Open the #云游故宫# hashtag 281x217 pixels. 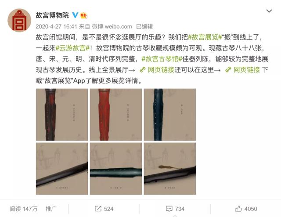click(x=72, y=48)
